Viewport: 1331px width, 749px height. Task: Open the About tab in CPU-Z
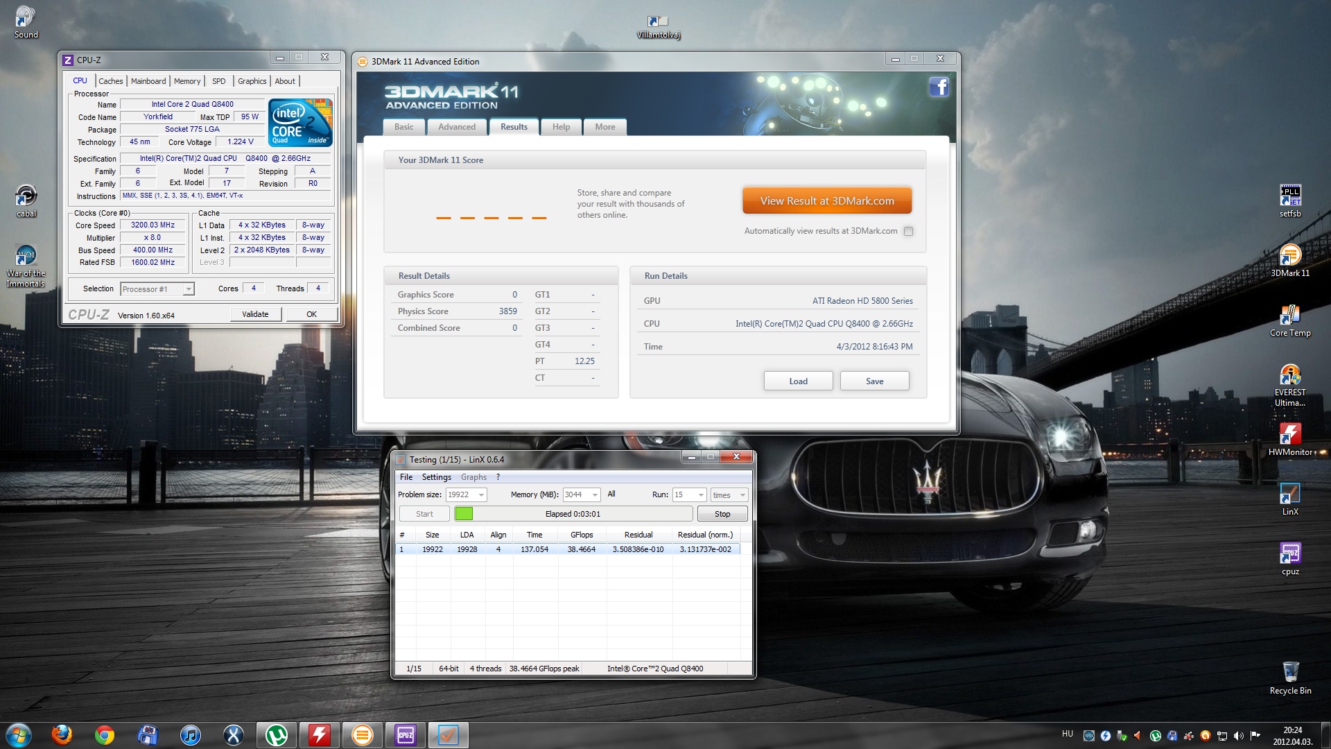click(x=285, y=81)
